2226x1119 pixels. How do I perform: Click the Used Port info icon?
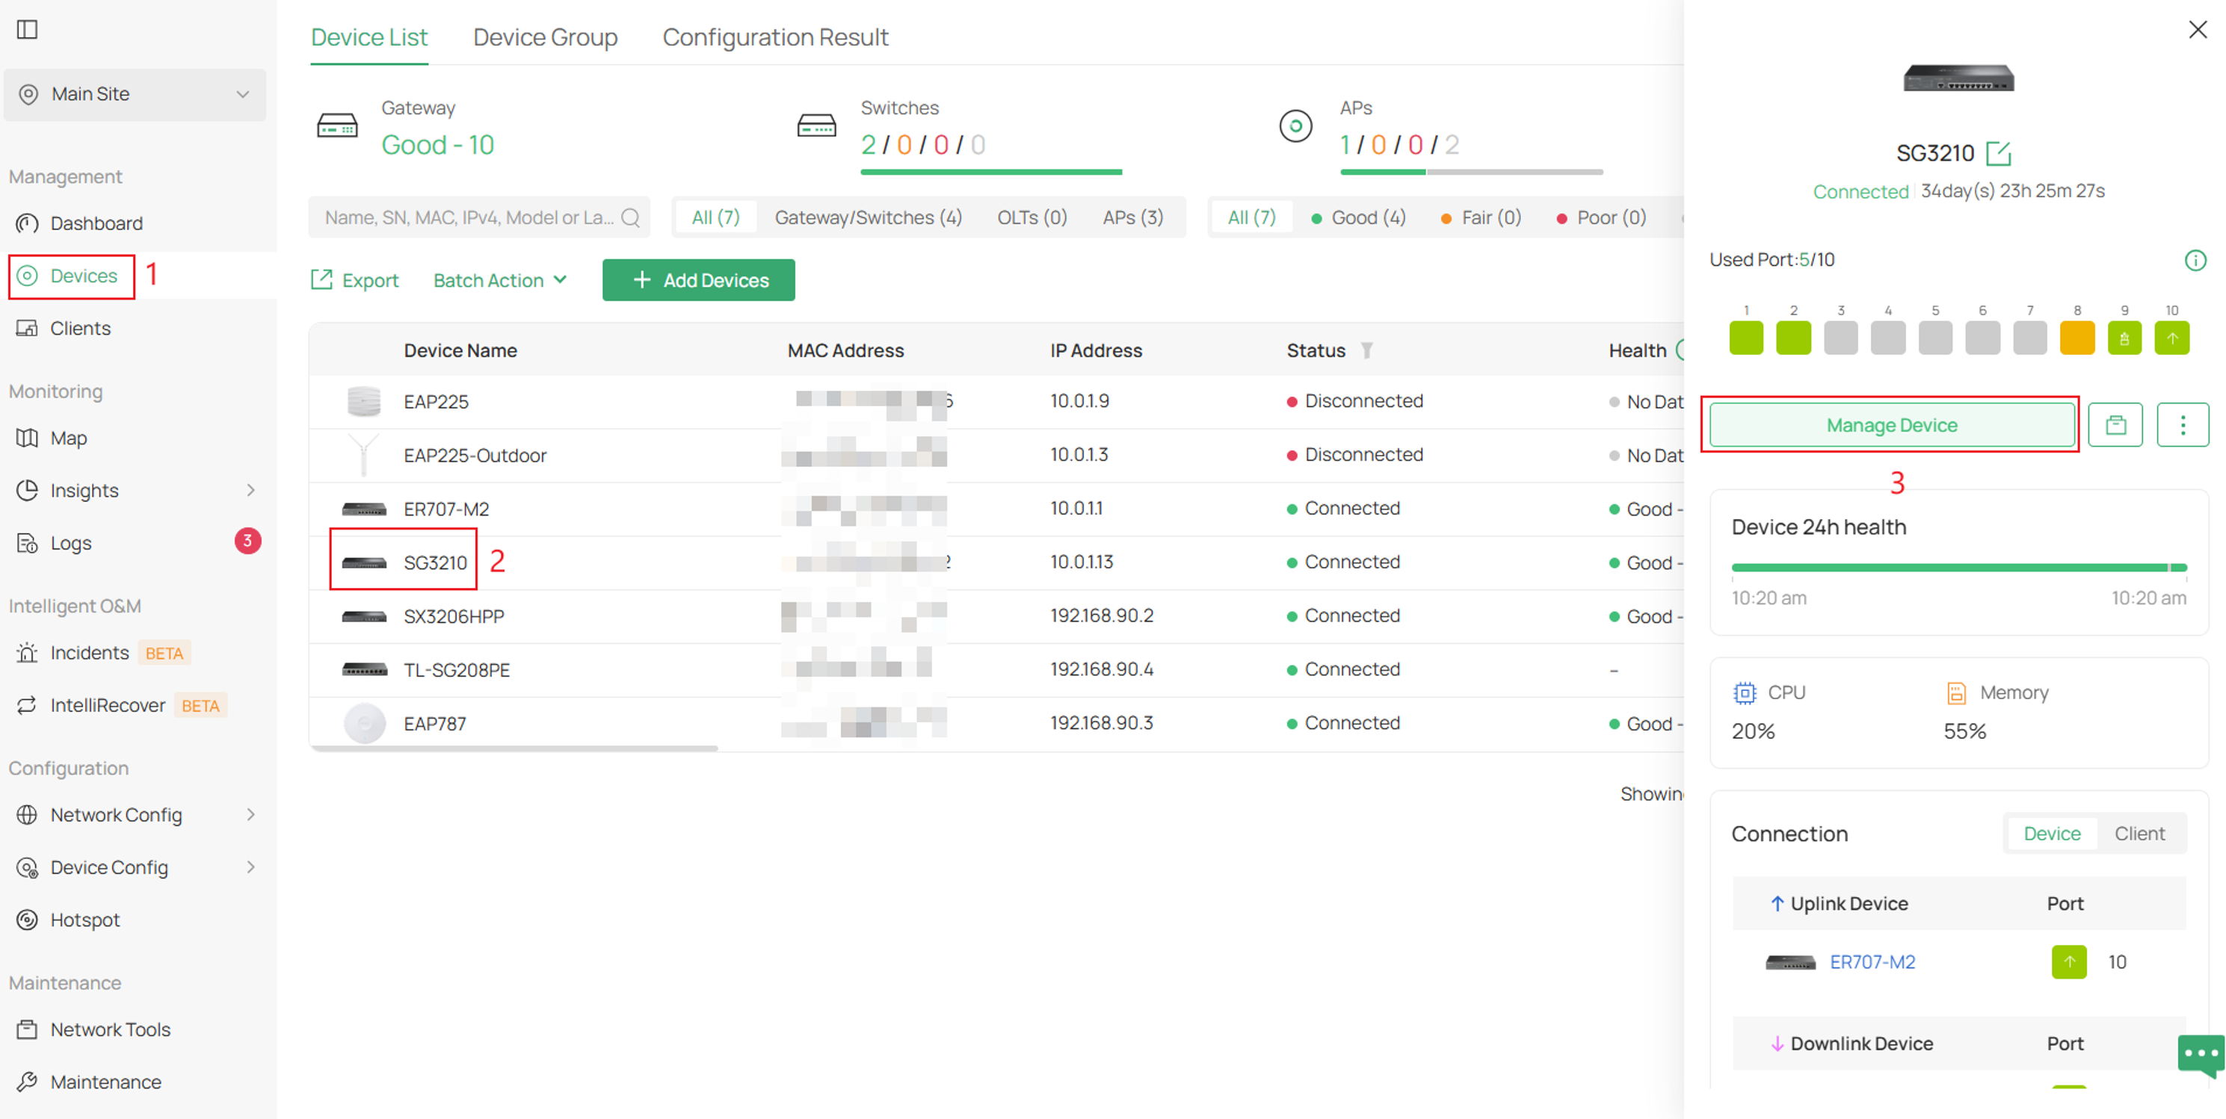pyautogui.click(x=2195, y=260)
